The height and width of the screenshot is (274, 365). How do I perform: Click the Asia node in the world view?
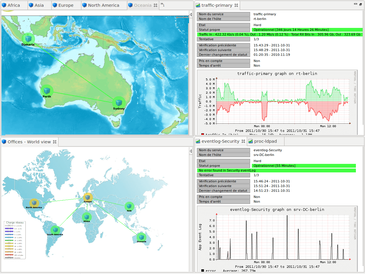(x=129, y=206)
